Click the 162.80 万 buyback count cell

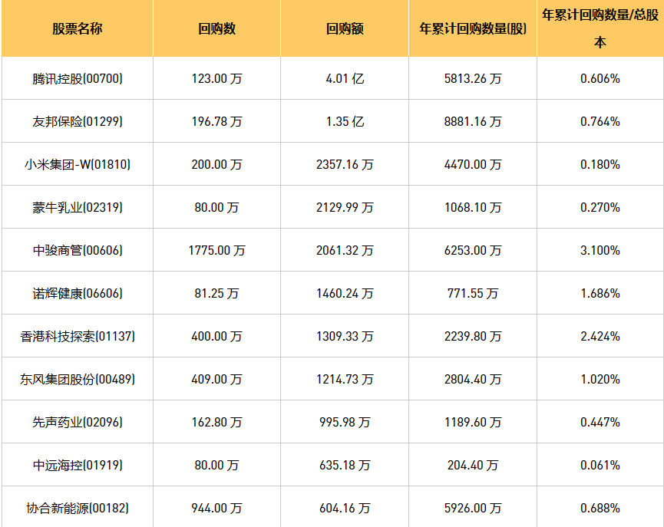coord(216,422)
